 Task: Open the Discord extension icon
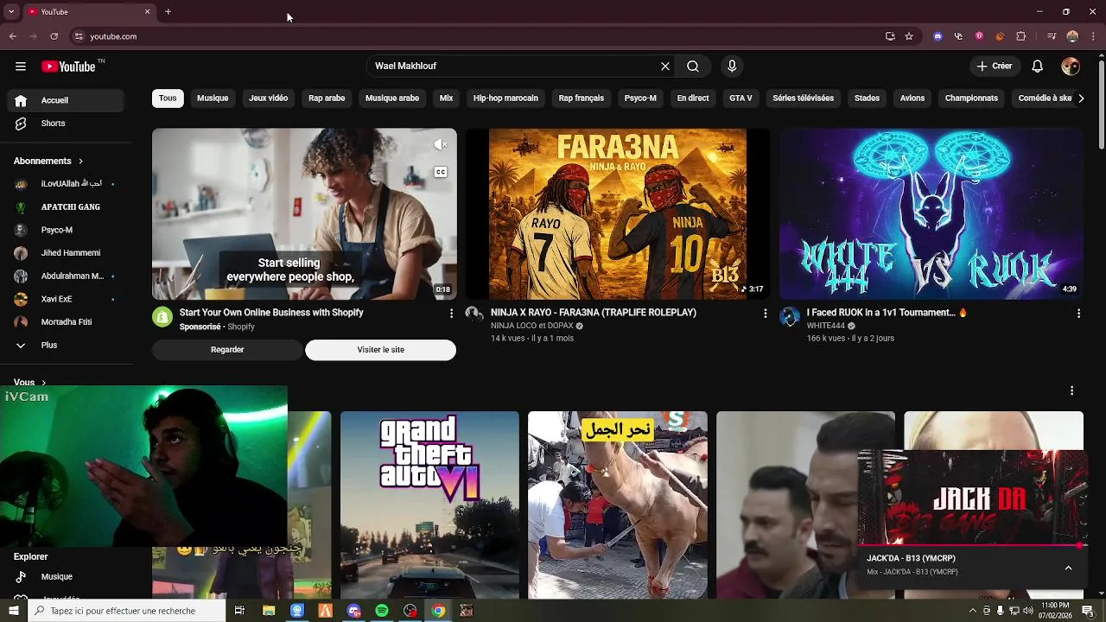click(x=938, y=36)
